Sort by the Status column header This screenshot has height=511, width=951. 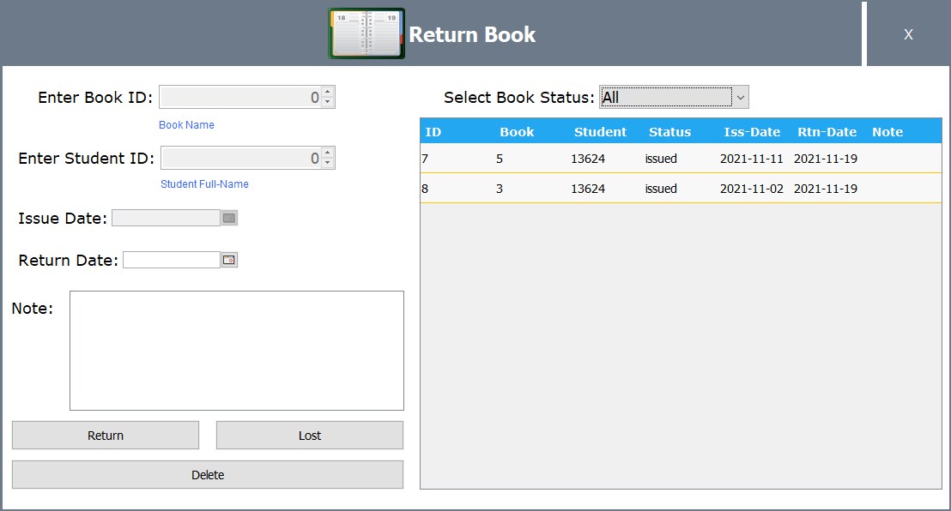point(669,131)
